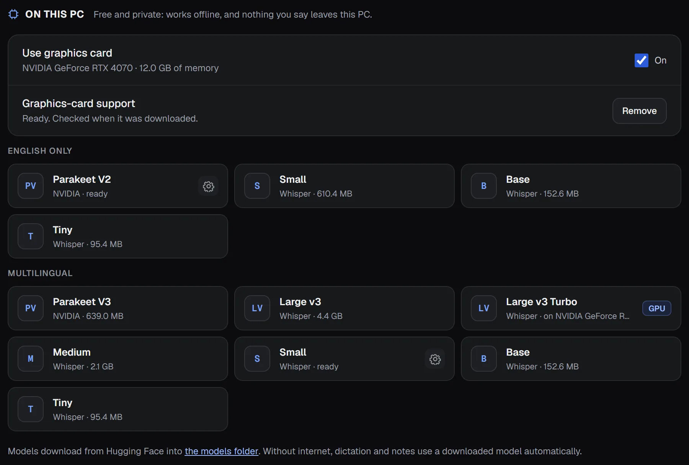Image resolution: width=689 pixels, height=465 pixels.
Task: Choose the Medium 2.1 GB model
Action: (x=118, y=359)
